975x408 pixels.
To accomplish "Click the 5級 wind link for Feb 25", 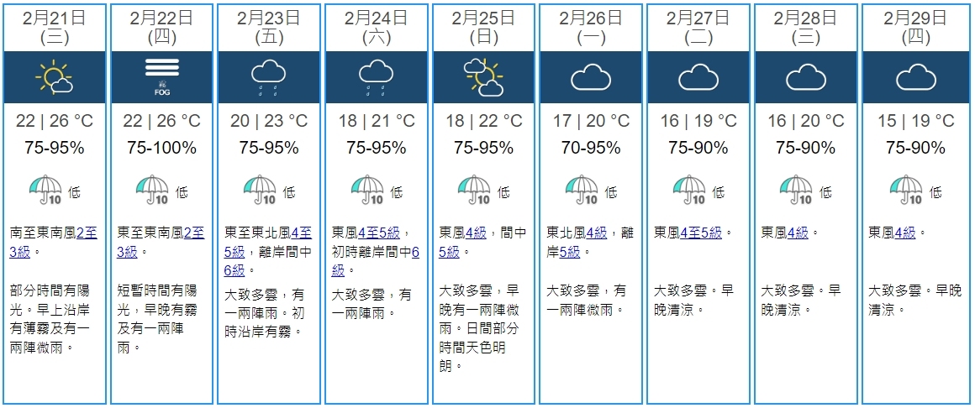I will [x=450, y=251].
